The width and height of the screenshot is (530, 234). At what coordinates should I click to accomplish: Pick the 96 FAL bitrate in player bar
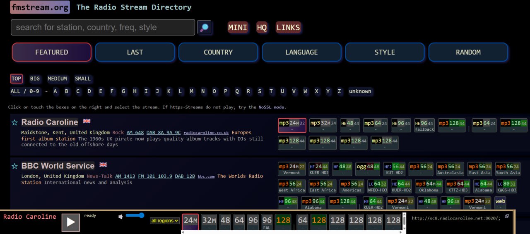click(267, 222)
